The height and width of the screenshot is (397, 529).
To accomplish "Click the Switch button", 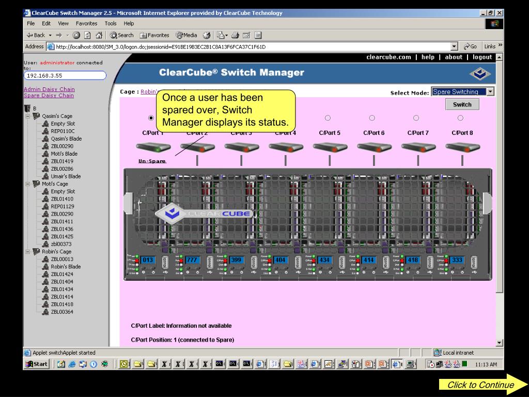I will tap(462, 104).
